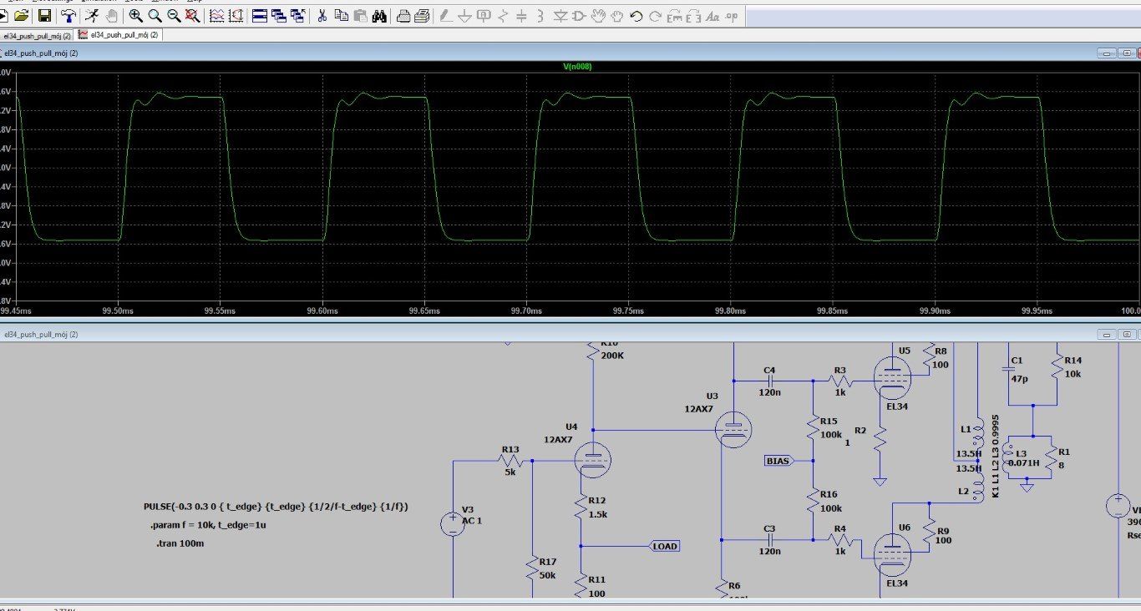Switch to the first schematic tab

coord(37,35)
